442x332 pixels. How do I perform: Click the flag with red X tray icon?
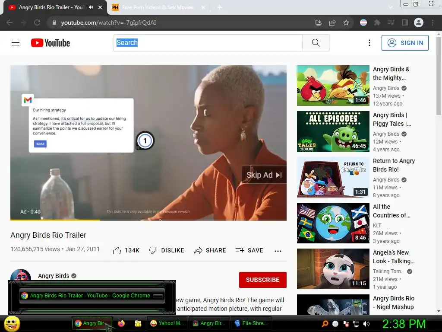[x=346, y=324]
